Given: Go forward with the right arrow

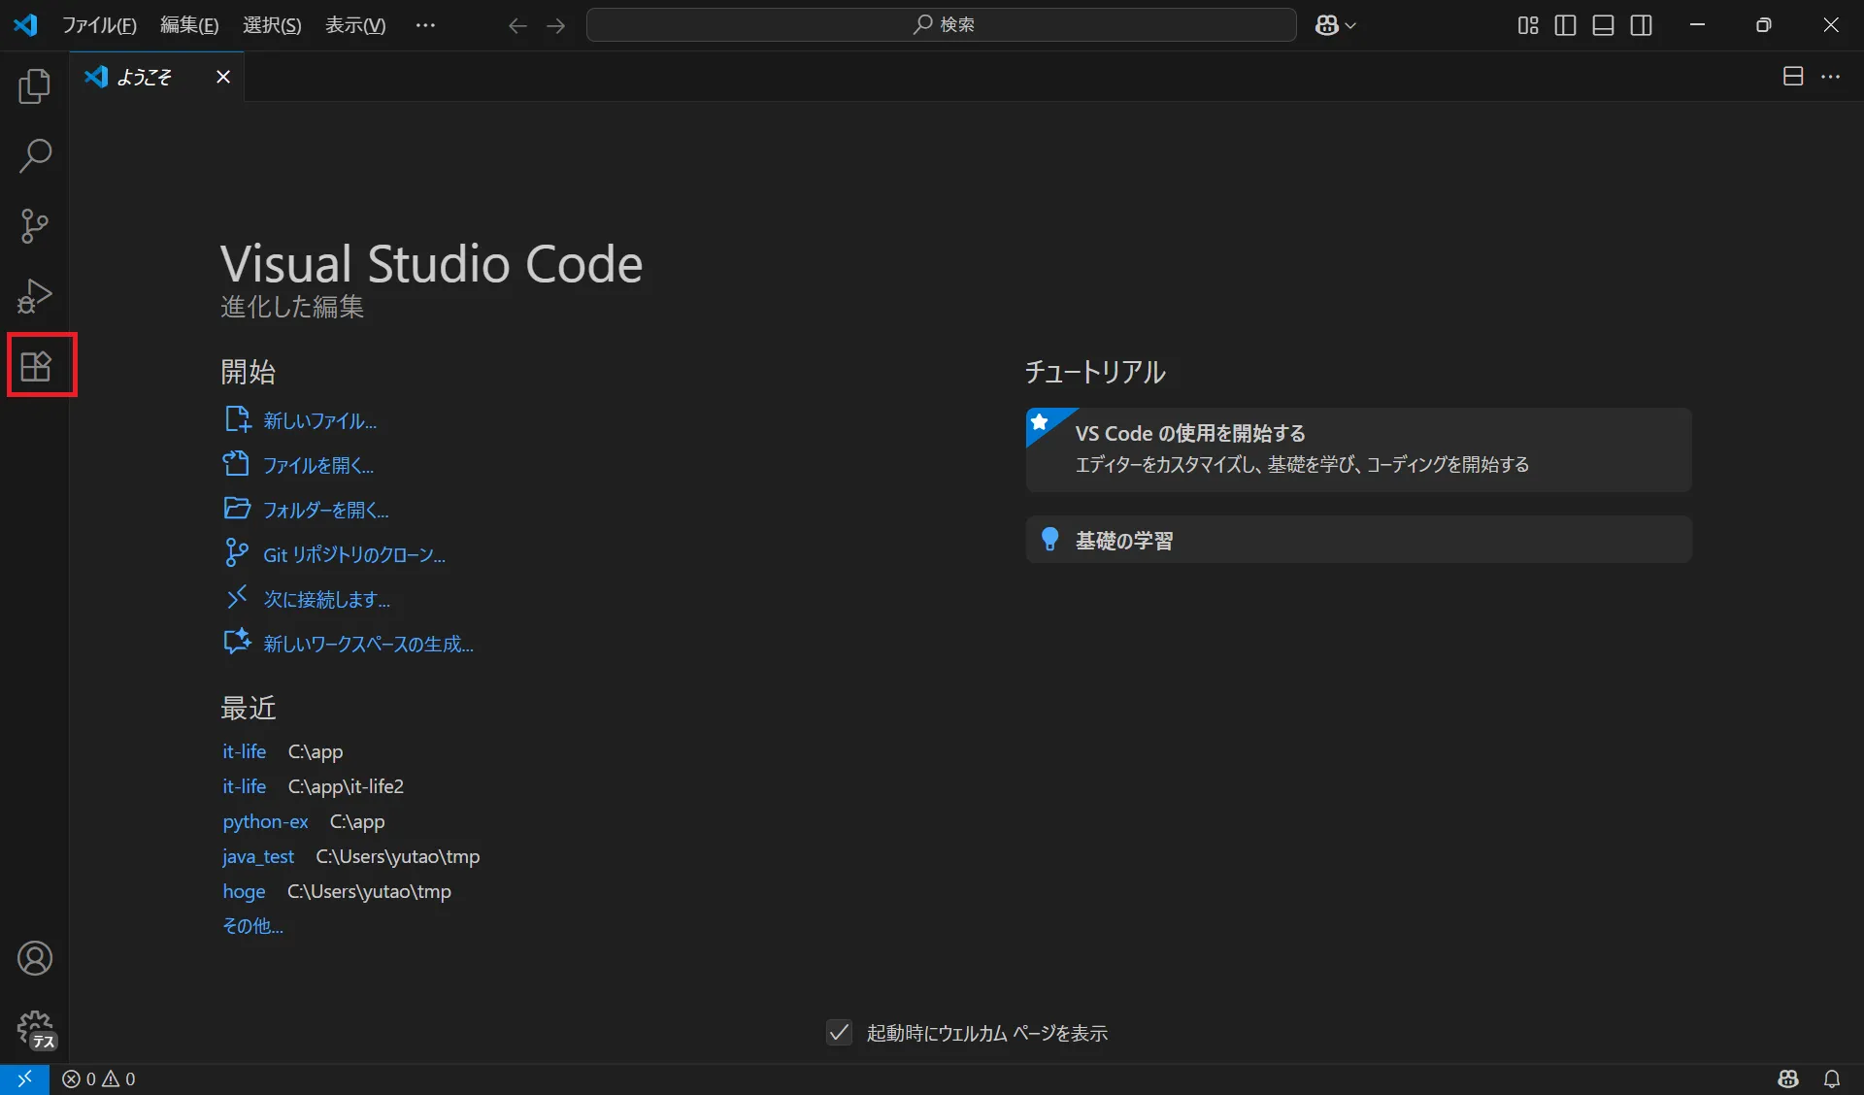Looking at the screenshot, I should (556, 25).
